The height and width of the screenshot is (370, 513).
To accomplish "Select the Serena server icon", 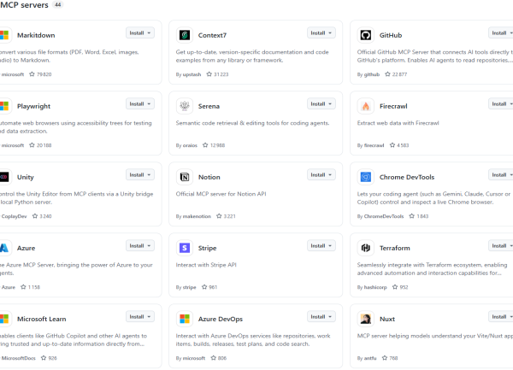I will coord(185,106).
